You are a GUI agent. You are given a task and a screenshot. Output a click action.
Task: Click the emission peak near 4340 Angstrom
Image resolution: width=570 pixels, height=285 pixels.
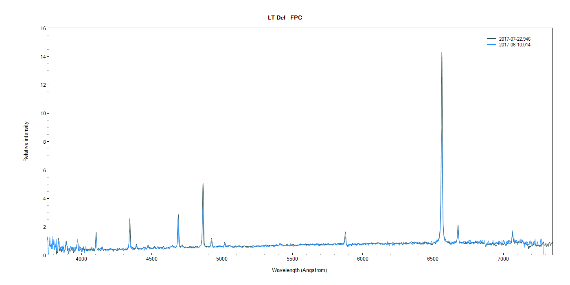click(130, 219)
